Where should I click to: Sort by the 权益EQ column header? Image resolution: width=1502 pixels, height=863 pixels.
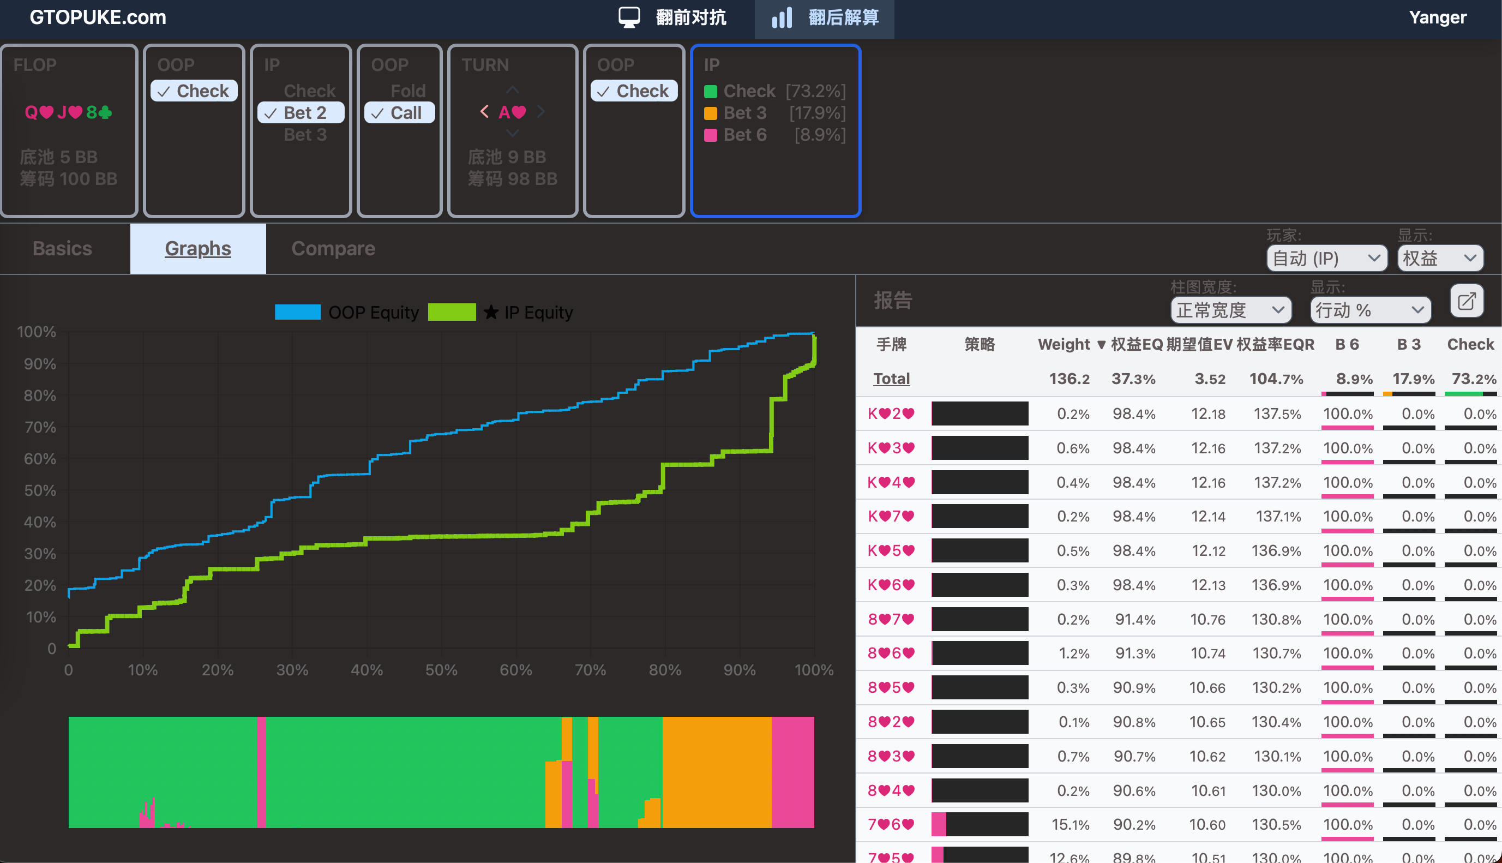1131,344
